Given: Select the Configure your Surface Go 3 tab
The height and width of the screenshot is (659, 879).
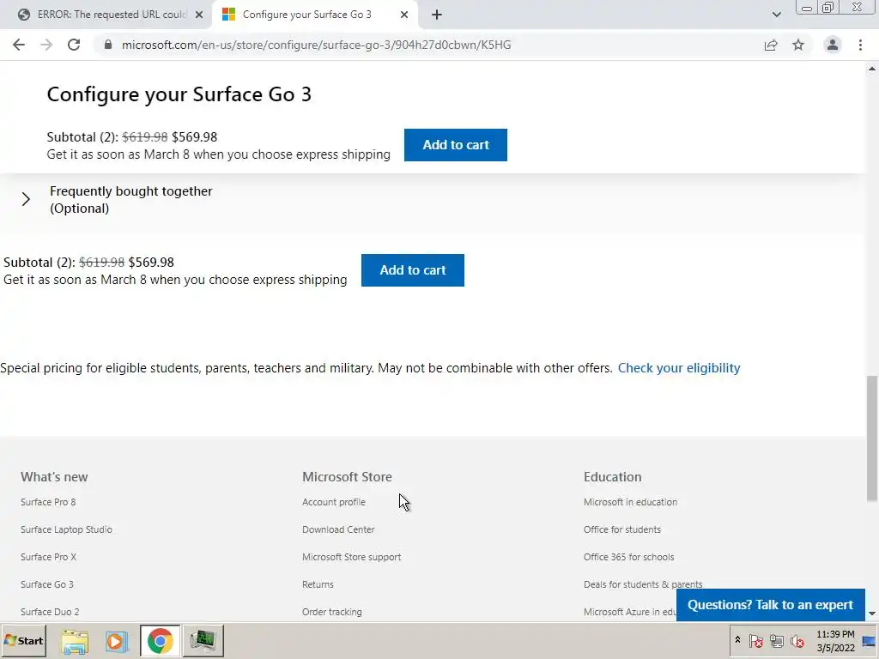Looking at the screenshot, I should (306, 15).
